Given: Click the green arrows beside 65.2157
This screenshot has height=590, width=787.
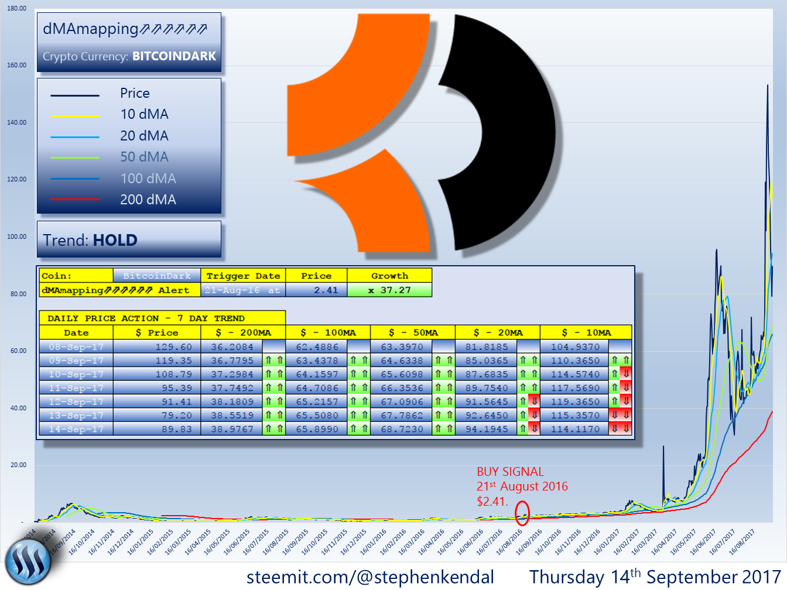Looking at the screenshot, I should click(x=358, y=402).
